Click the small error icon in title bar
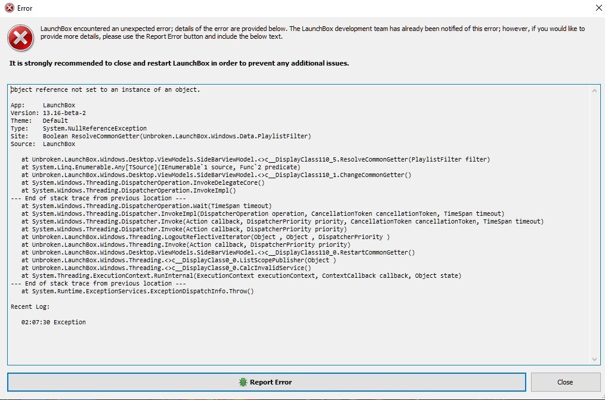 click(x=9, y=8)
